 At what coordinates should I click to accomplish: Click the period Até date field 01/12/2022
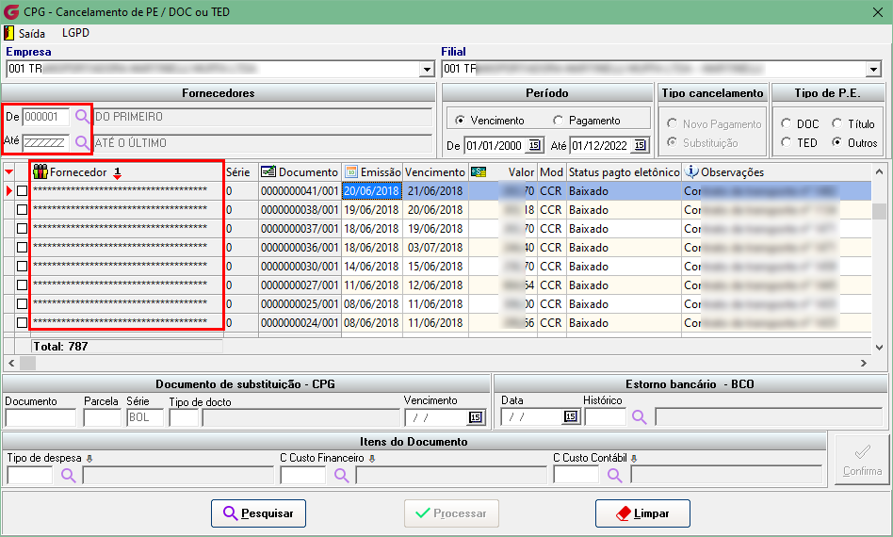pos(602,145)
